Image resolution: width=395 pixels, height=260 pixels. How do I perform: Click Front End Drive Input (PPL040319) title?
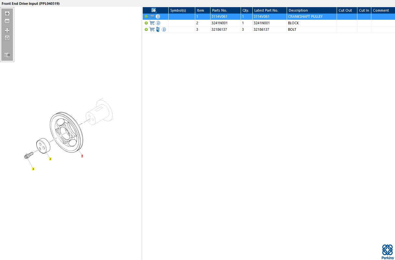click(x=31, y=3)
